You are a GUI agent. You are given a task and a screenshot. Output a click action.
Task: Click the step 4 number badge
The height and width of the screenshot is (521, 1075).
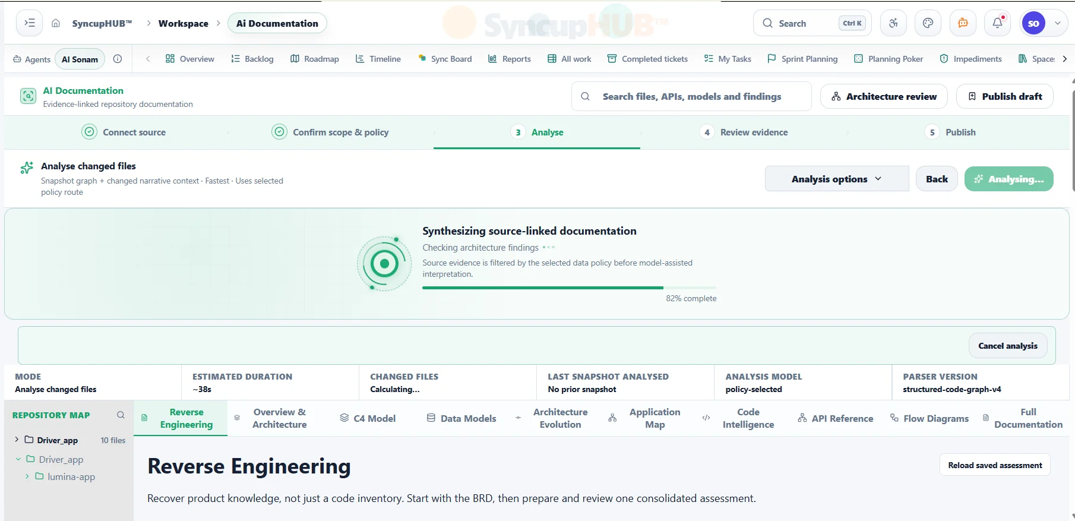(x=707, y=132)
